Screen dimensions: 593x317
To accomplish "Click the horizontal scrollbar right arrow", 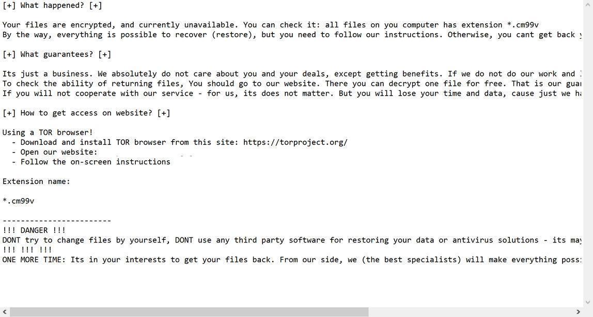I will [579, 312].
